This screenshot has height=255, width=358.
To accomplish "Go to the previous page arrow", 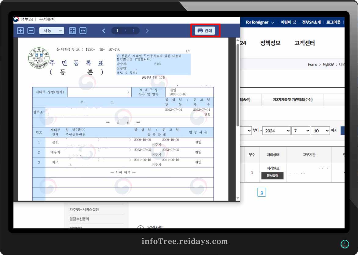I will (104, 31).
